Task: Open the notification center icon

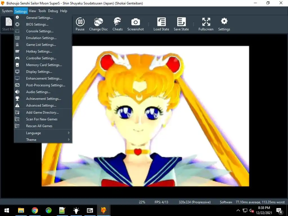Action: [x=279, y=210]
